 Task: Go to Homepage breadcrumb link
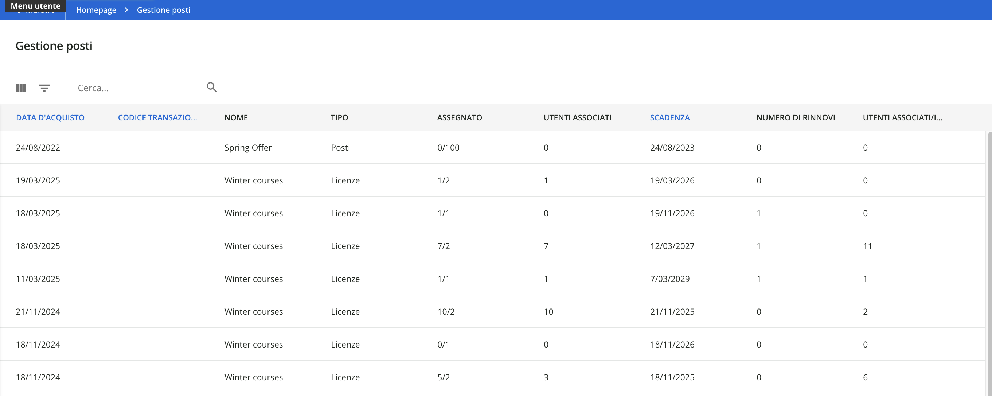pyautogui.click(x=96, y=10)
